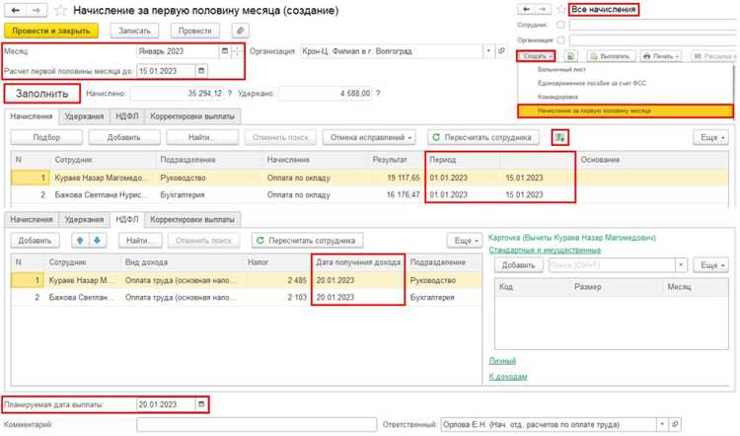Click the paperclip attachments icon
Screen dimensions: 740x436
240,31
